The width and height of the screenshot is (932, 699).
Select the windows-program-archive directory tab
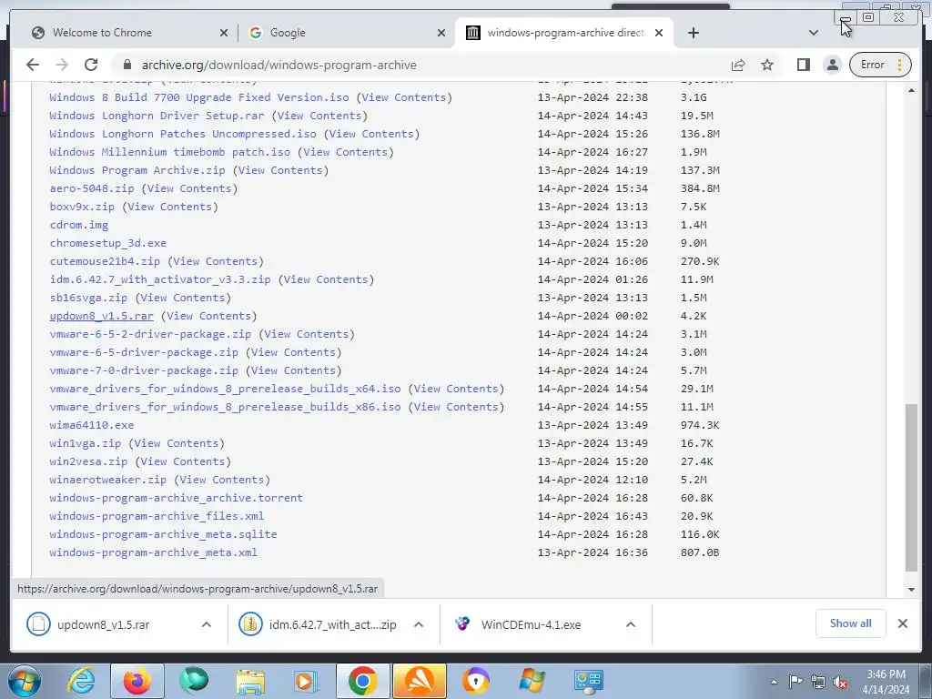tap(566, 33)
